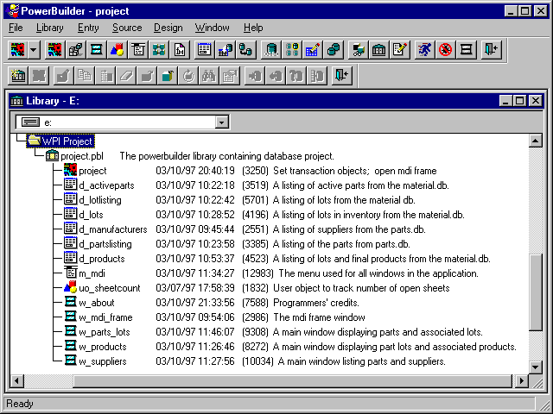
Task: Open the object Browser toolbar icon
Action: pyautogui.click(x=358, y=50)
